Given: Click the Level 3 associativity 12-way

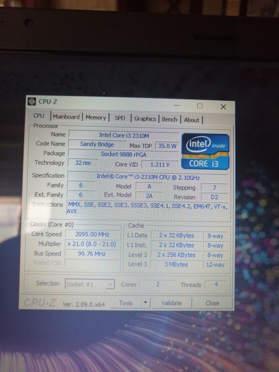Looking at the screenshot, I should click(215, 265).
